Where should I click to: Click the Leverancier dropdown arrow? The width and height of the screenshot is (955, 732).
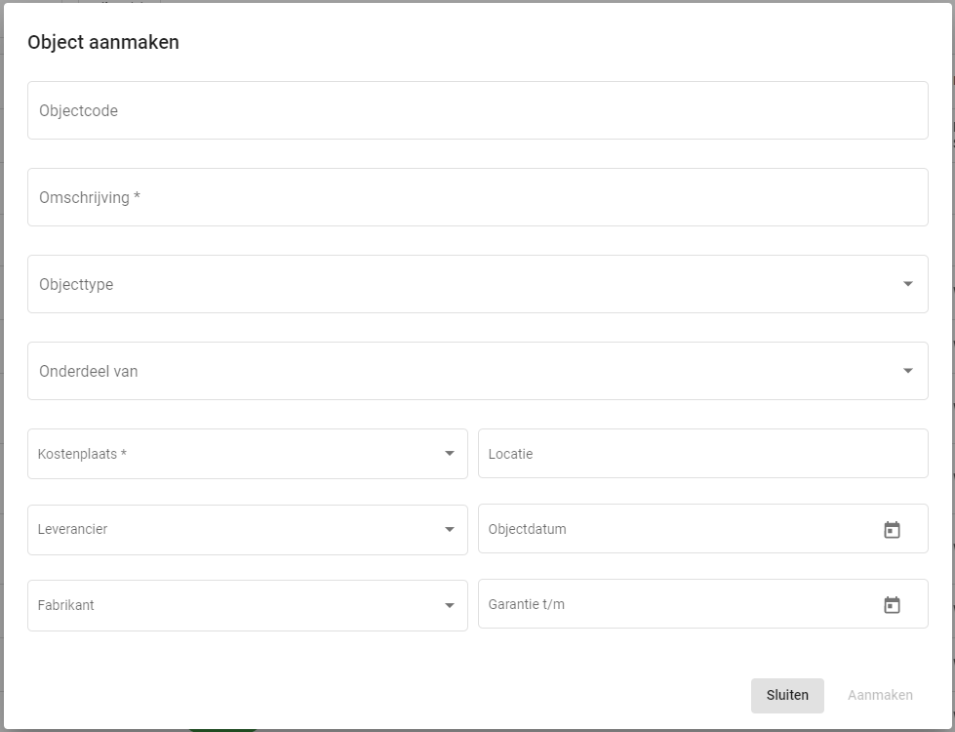(x=450, y=529)
